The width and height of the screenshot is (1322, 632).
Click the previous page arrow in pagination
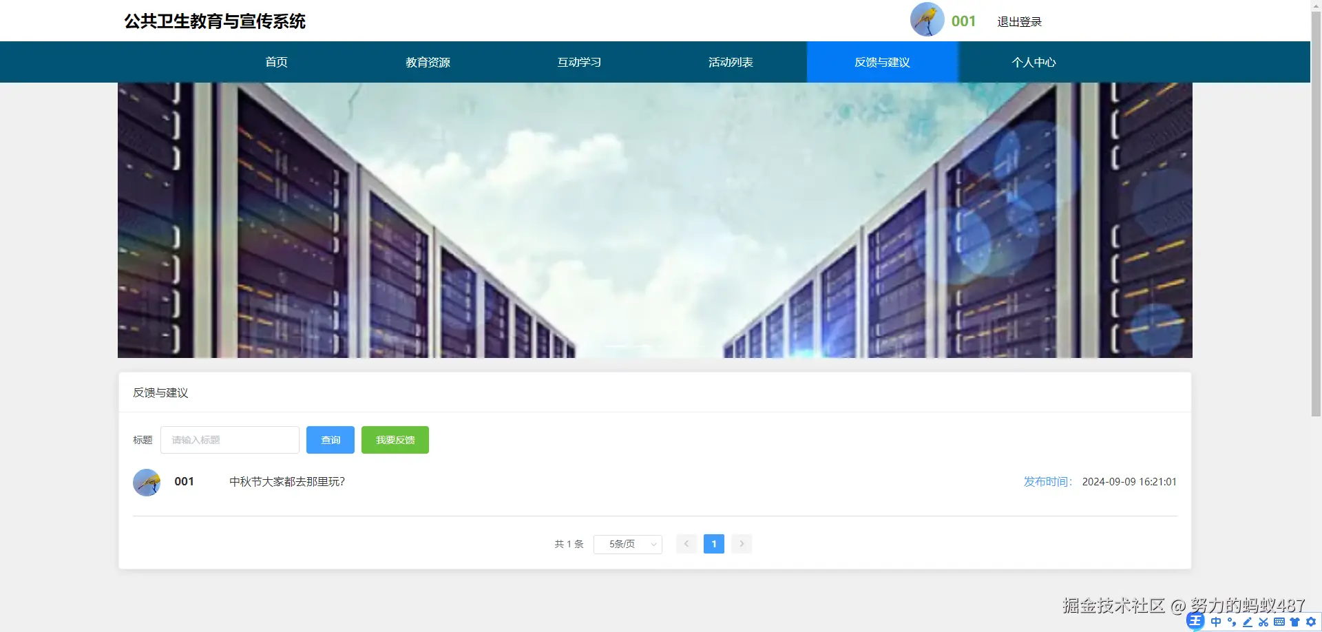[686, 544]
